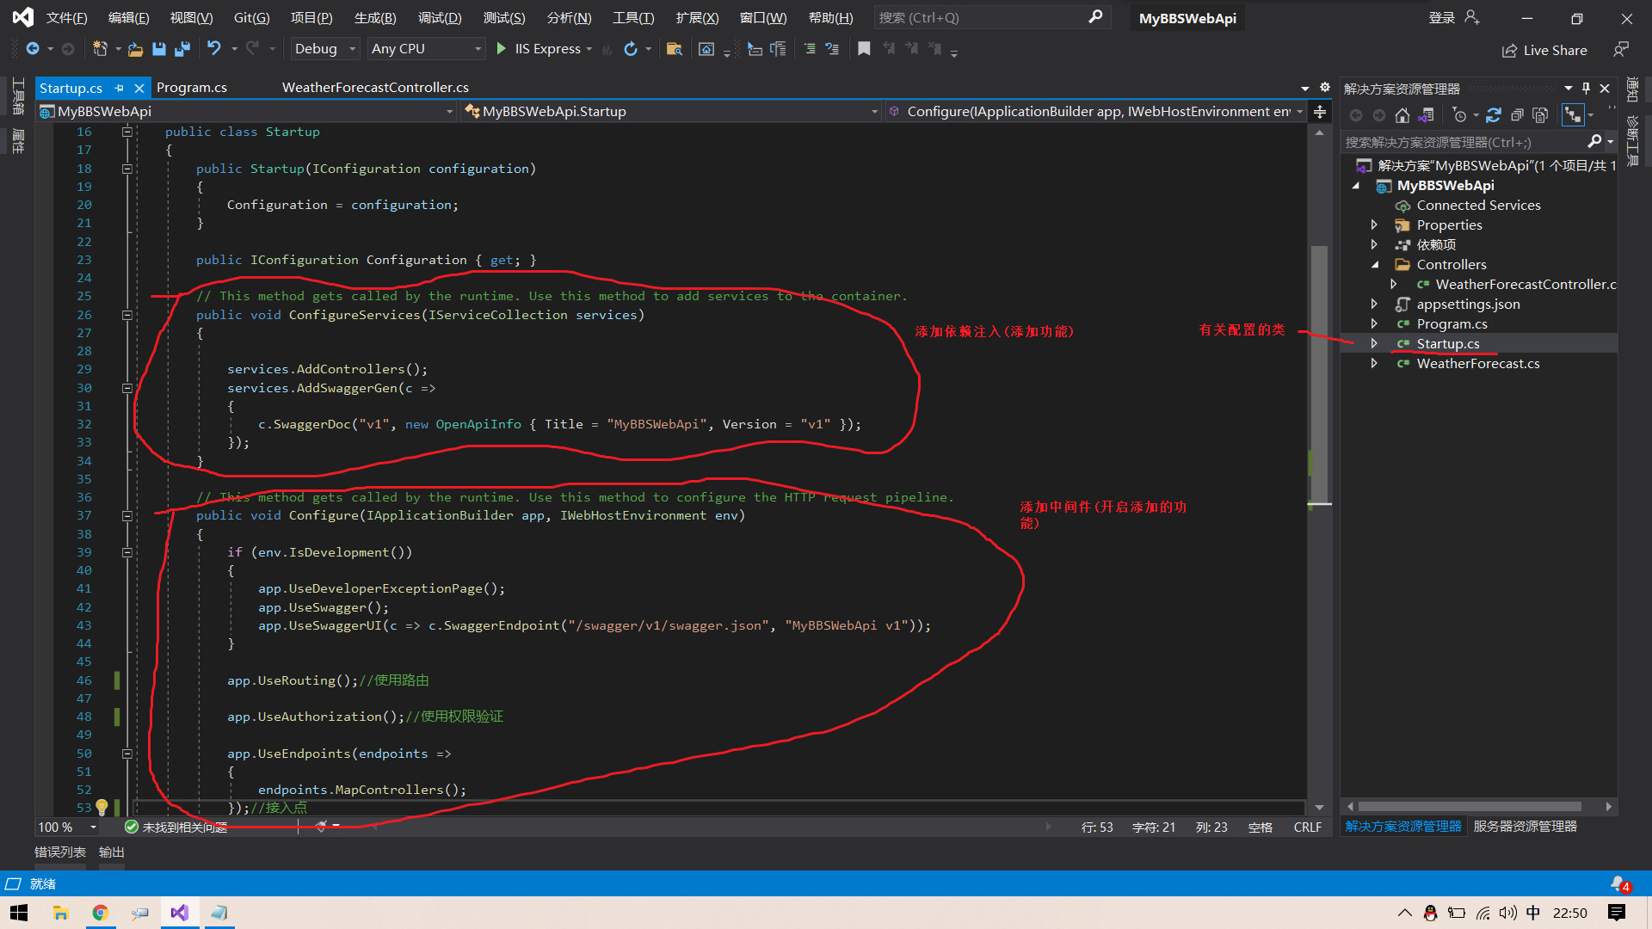Open the 编辑(E) menu
Screen dimensions: 1652x929
[128, 17]
